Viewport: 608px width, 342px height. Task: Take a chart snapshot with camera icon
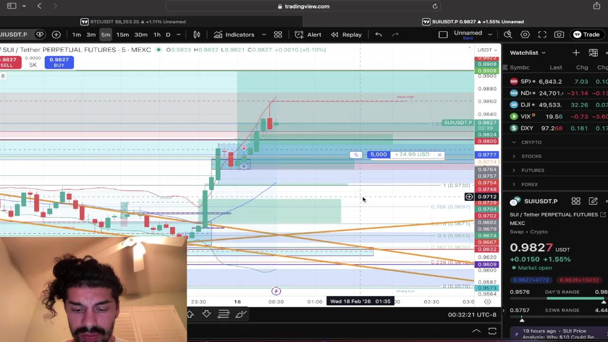559,34
